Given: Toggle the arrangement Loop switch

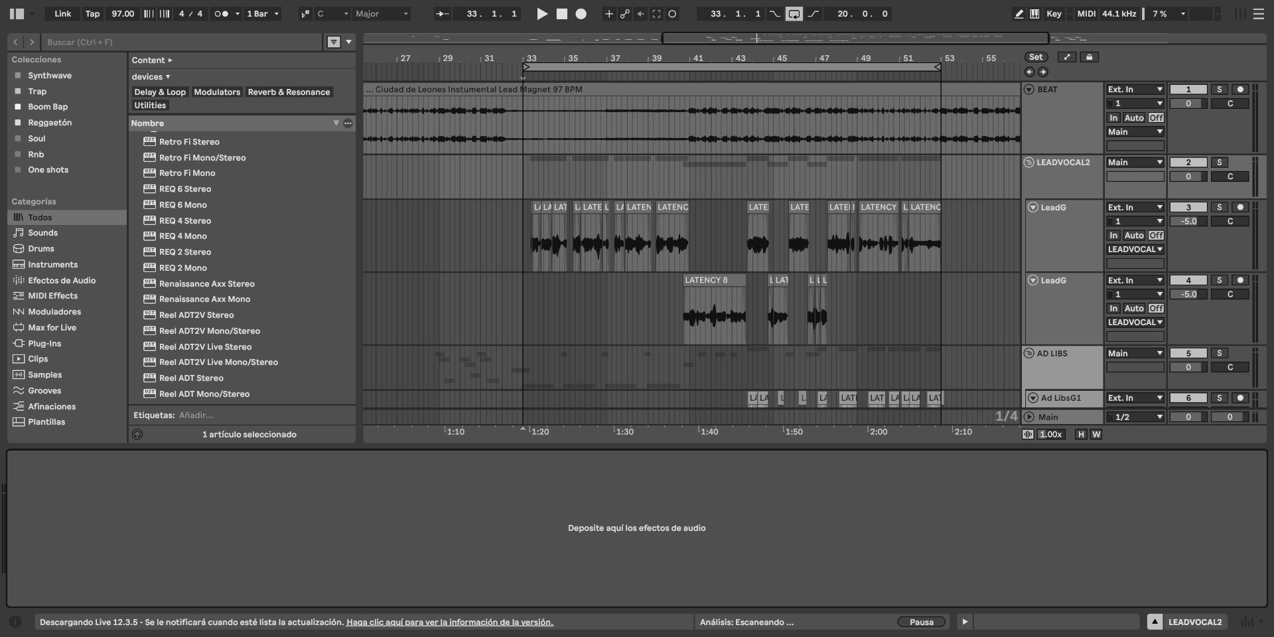Looking at the screenshot, I should pos(794,14).
